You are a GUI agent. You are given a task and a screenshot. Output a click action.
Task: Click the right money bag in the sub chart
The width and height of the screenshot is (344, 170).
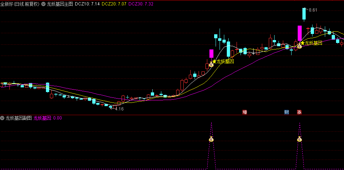coord(300,139)
